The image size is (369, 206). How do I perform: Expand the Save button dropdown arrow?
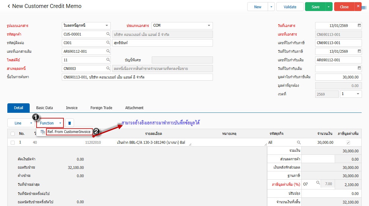tap(329, 7)
